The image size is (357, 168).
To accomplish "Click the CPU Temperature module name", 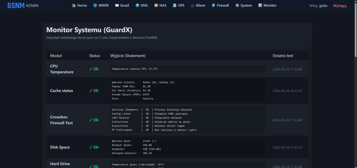I will click(62, 69).
